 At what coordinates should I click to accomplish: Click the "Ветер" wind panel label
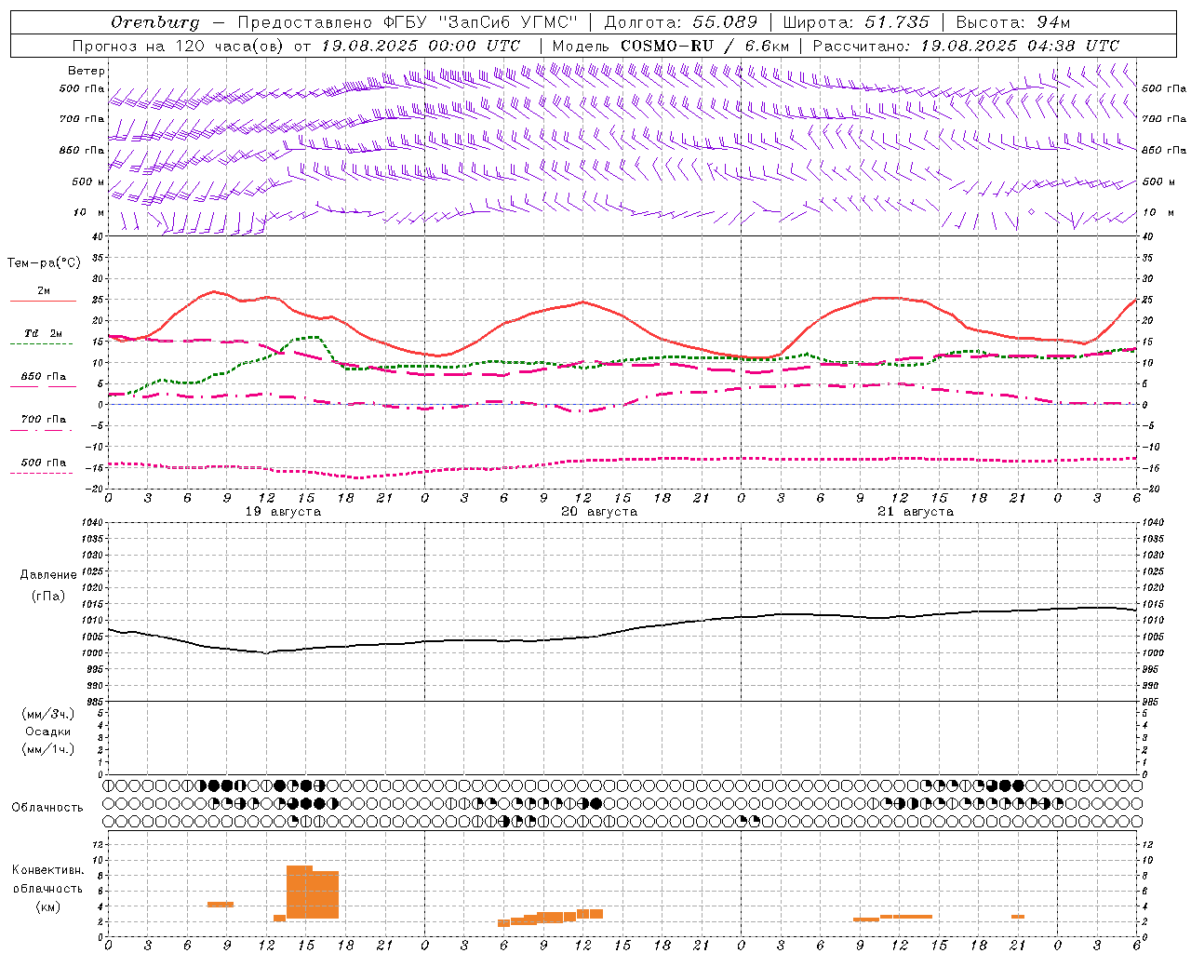(87, 71)
